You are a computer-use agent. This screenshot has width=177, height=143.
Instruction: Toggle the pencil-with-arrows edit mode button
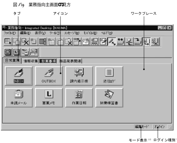112,41
